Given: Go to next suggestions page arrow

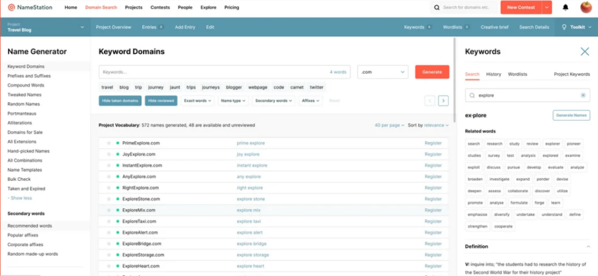Looking at the screenshot, I should tap(443, 100).
